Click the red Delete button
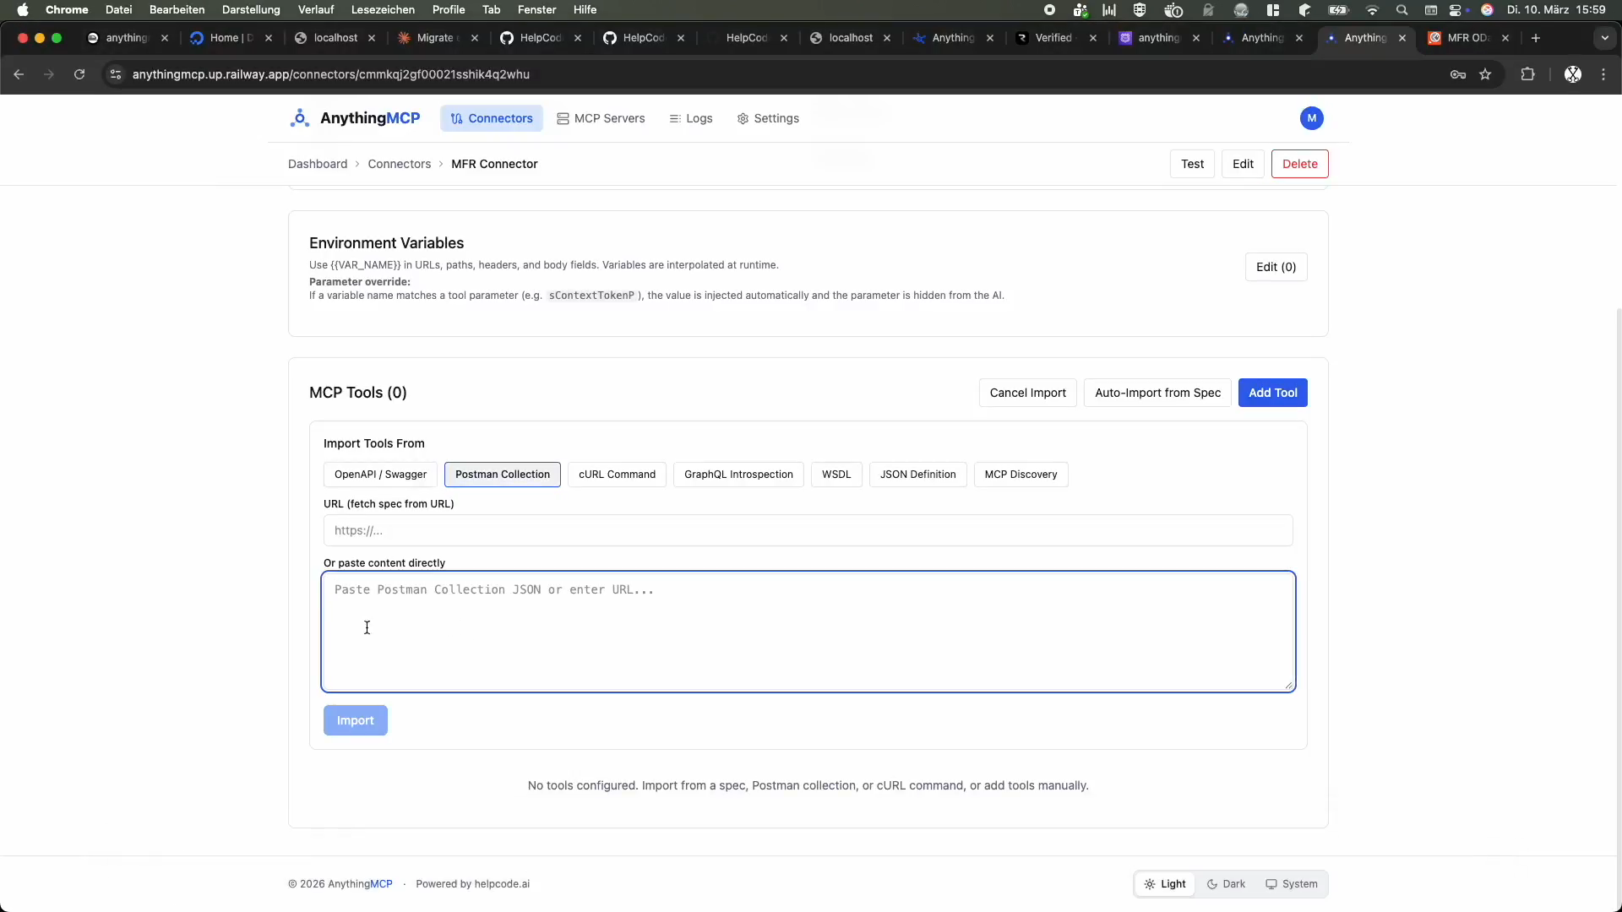The image size is (1622, 912). click(1299, 164)
